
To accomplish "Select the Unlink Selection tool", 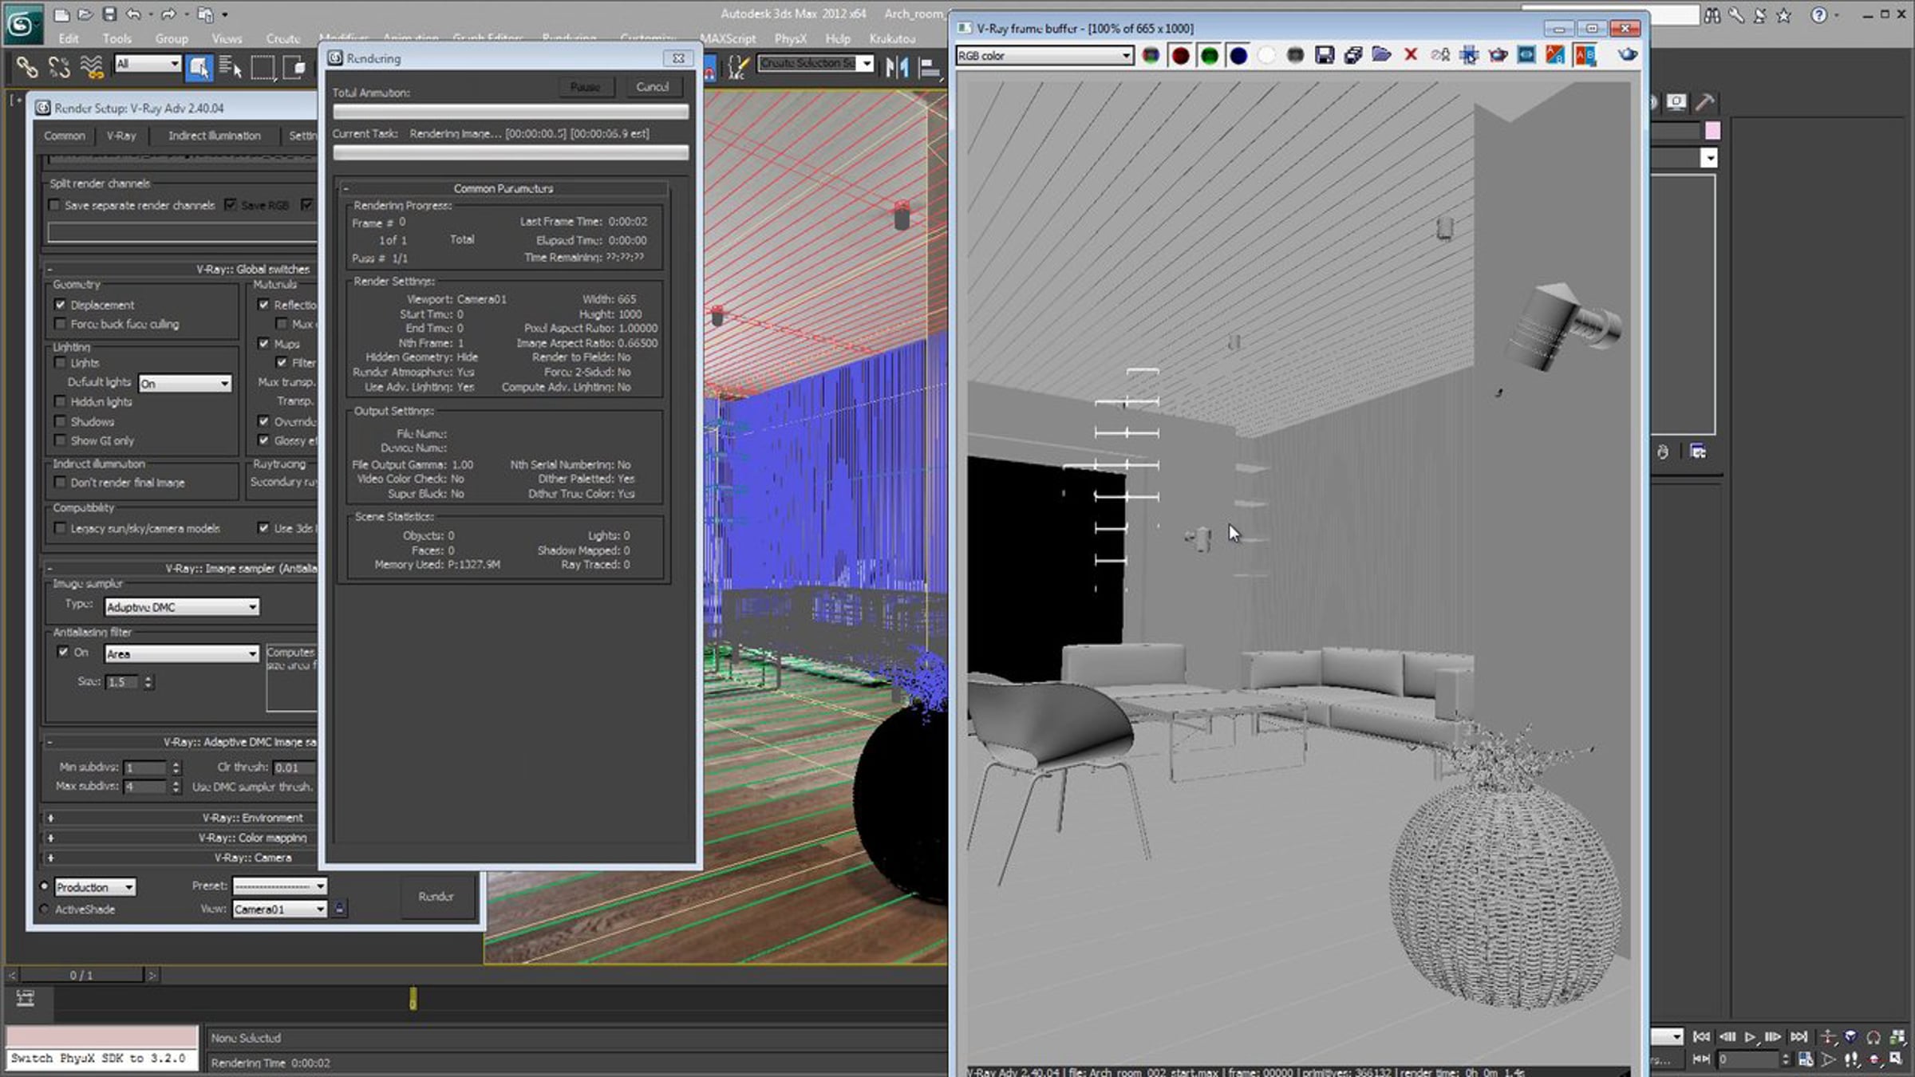I will point(59,68).
